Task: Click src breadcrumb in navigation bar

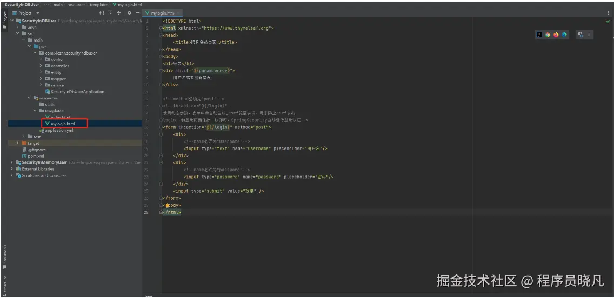Action: pos(46,4)
